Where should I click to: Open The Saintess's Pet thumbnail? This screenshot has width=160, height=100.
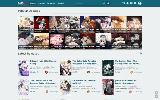point(134,24)
